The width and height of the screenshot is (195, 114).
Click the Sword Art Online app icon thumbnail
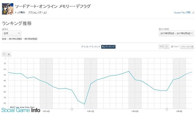pyautogui.click(x=8, y=9)
